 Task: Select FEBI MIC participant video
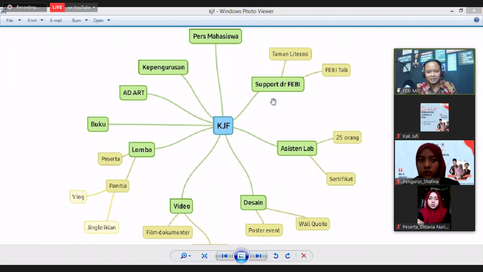(x=434, y=71)
